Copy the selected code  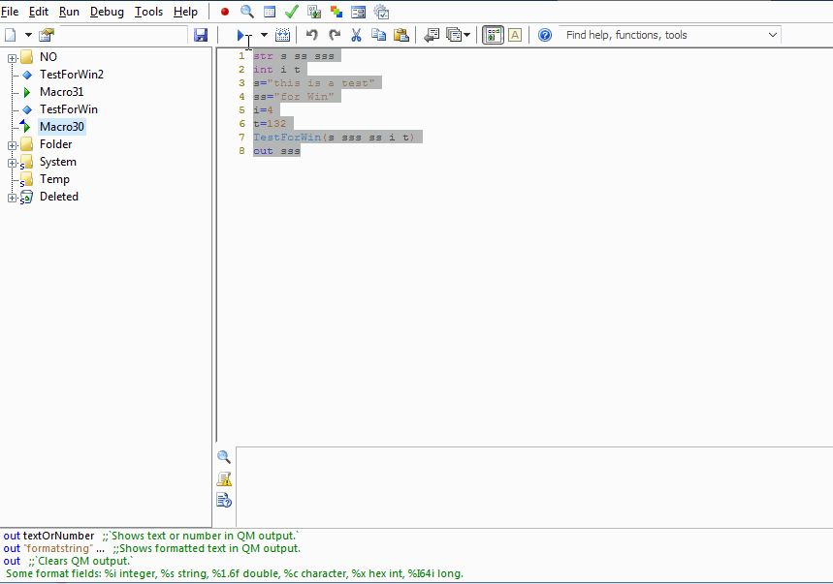click(378, 35)
